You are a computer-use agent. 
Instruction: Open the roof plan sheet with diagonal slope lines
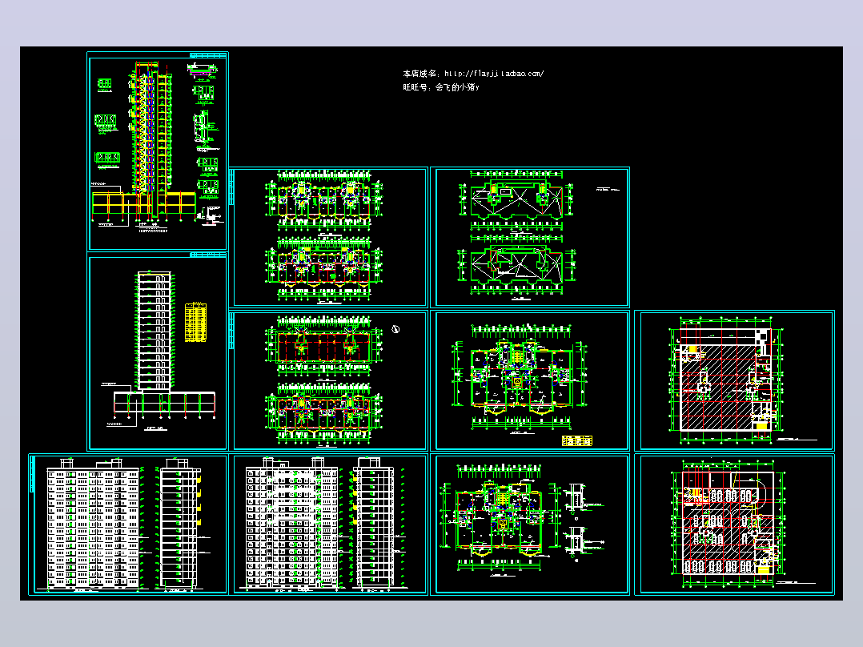(x=530, y=237)
